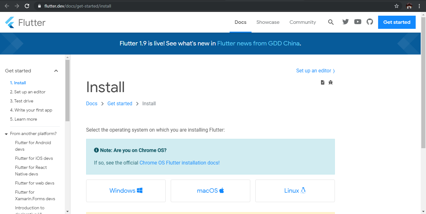The height and width of the screenshot is (214, 426).
Task: Switch to the Docs tab
Action: click(240, 22)
